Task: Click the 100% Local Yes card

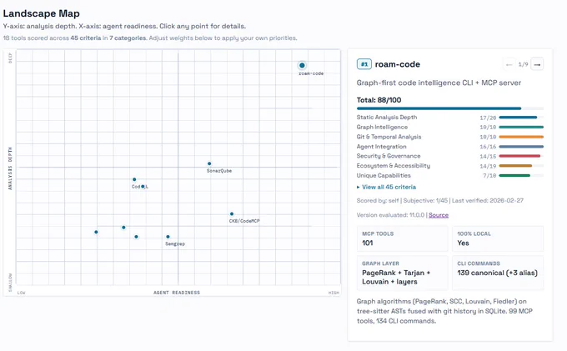Action: coord(498,238)
